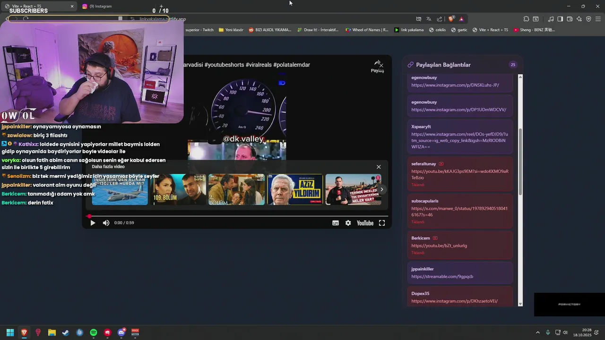Open Brave Wallet icon
The image size is (605, 340).
point(570,19)
